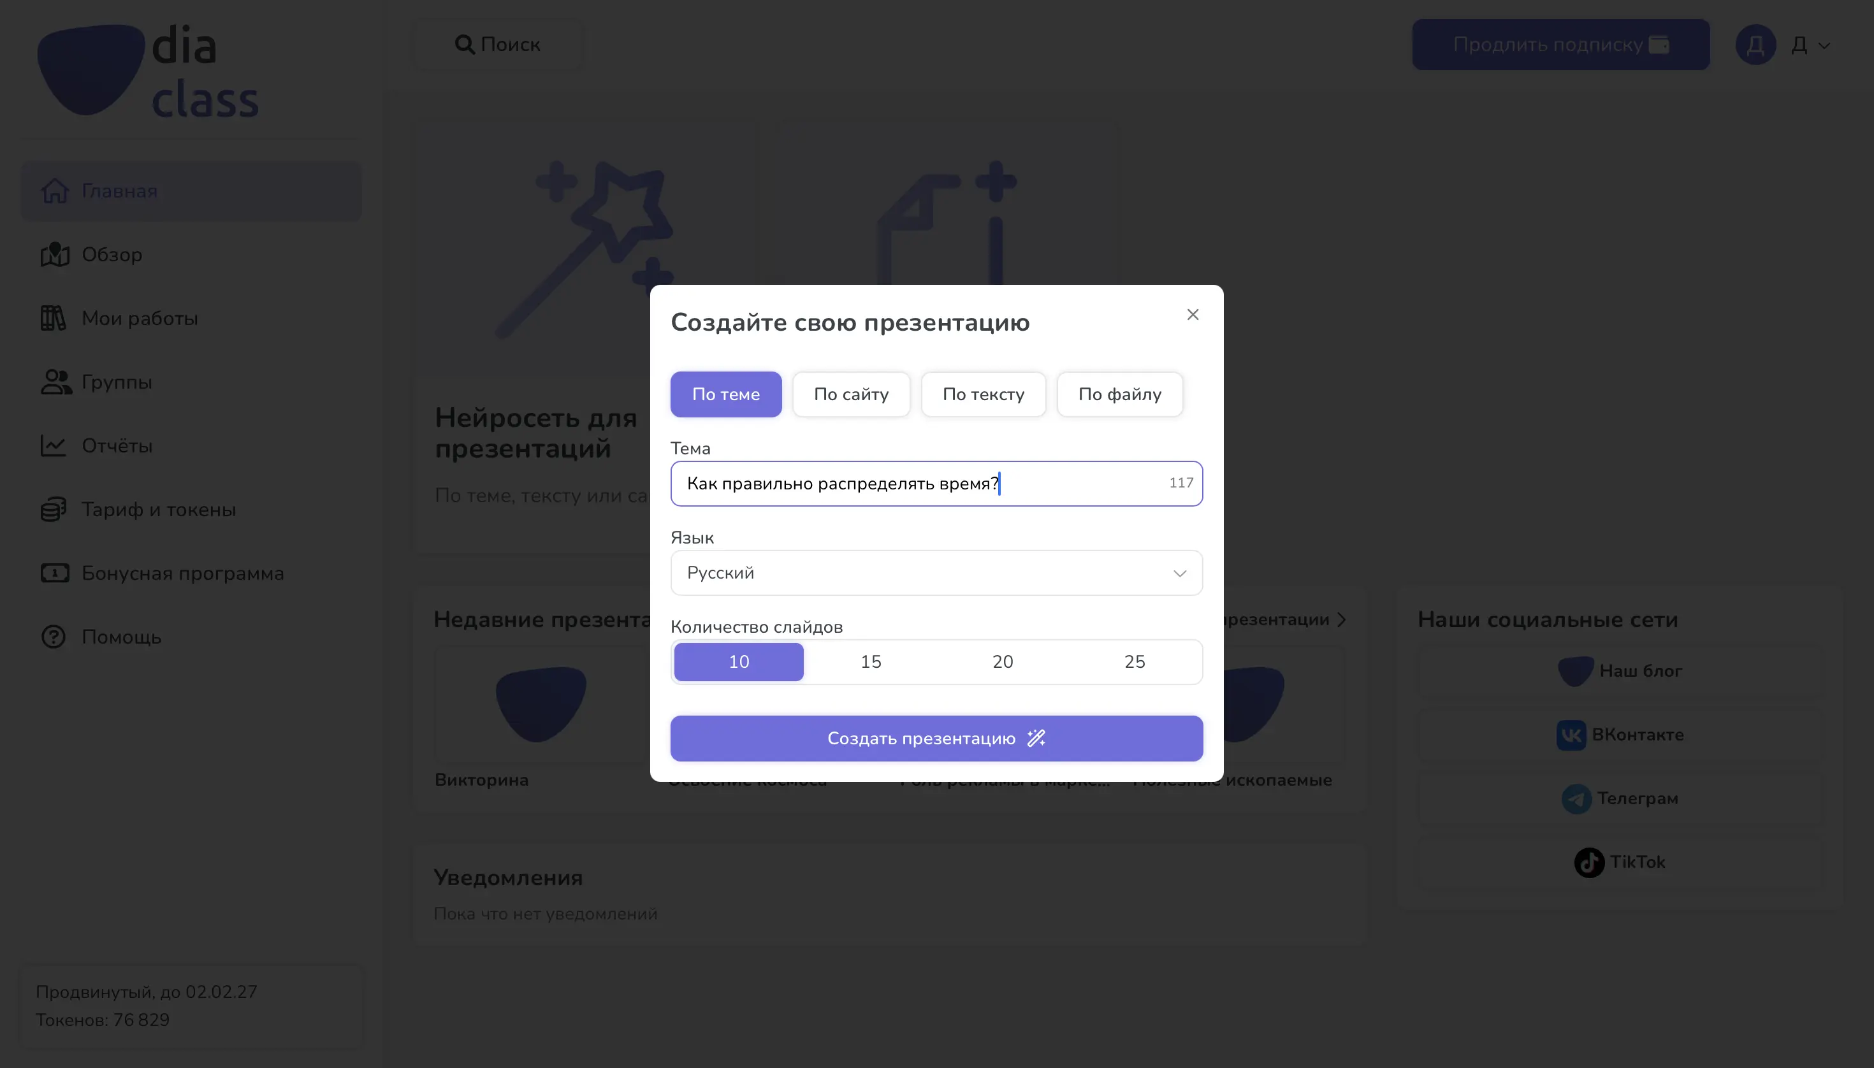Expand the user profile menu chevron
The image size is (1874, 1068).
pyautogui.click(x=1824, y=45)
